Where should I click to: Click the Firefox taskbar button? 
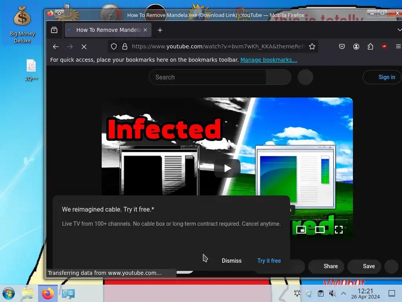point(48,293)
